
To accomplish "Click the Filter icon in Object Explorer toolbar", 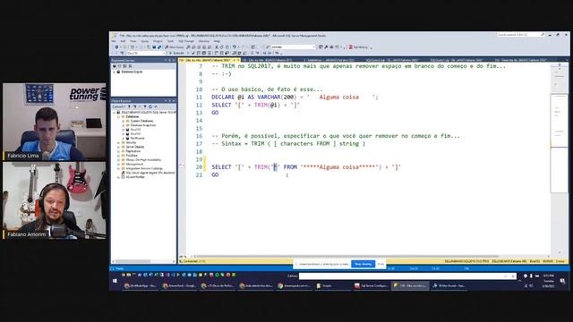I will pos(145,106).
